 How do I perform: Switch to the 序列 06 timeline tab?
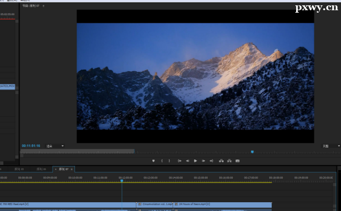[41, 169]
